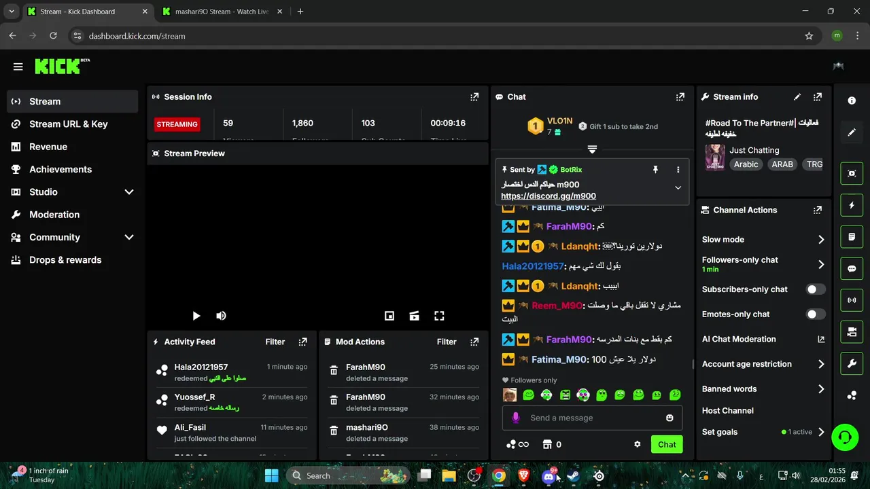Pop out the Chat panel
The height and width of the screenshot is (489, 870).
tap(680, 97)
